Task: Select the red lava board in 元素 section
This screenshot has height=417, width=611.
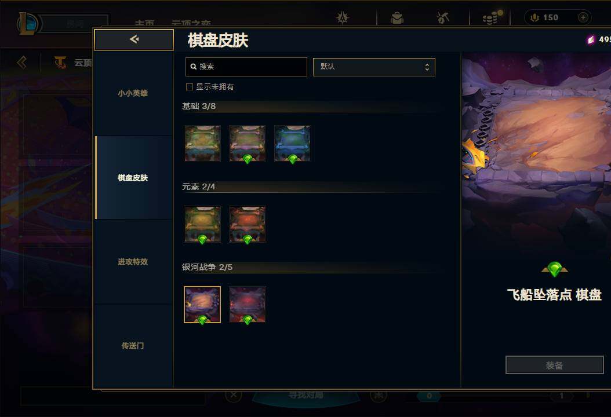Action: click(x=248, y=224)
